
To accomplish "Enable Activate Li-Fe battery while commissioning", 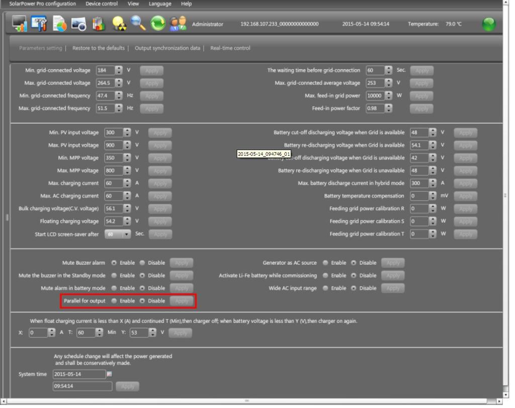I will [x=325, y=275].
